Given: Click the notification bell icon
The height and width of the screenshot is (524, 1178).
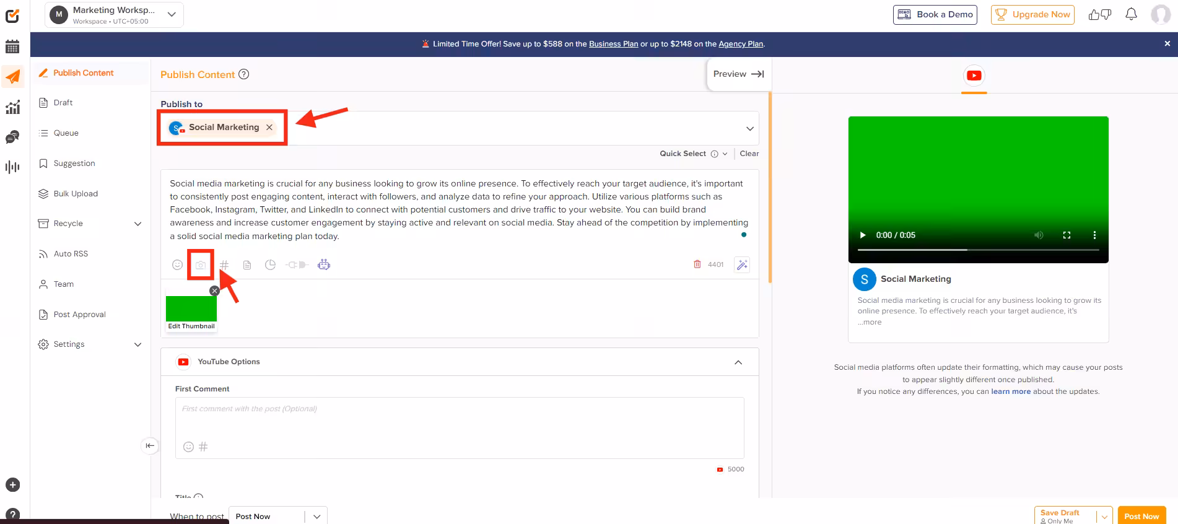Looking at the screenshot, I should 1131,14.
